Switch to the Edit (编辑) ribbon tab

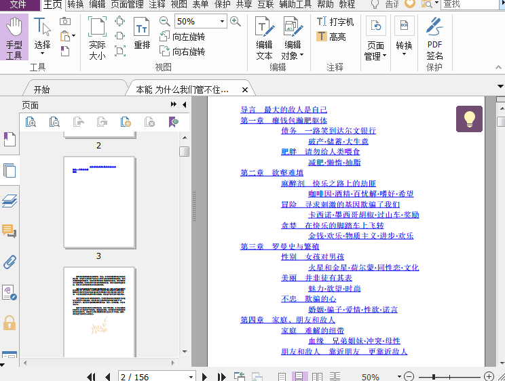97,4
